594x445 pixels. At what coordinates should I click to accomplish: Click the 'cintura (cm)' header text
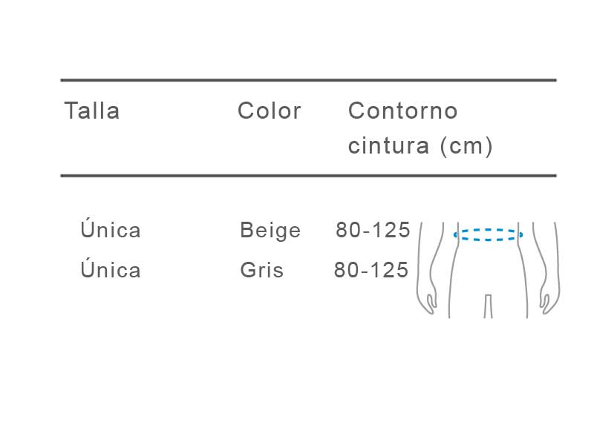pyautogui.click(x=420, y=145)
